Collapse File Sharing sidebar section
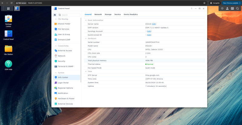 click(x=56, y=19)
